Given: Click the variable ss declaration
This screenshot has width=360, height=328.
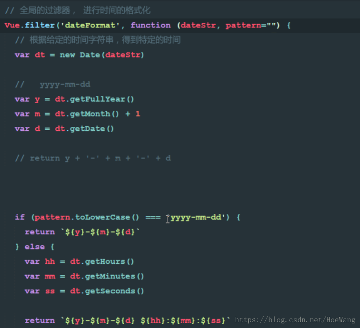Looking at the screenshot, I should coord(50,291).
